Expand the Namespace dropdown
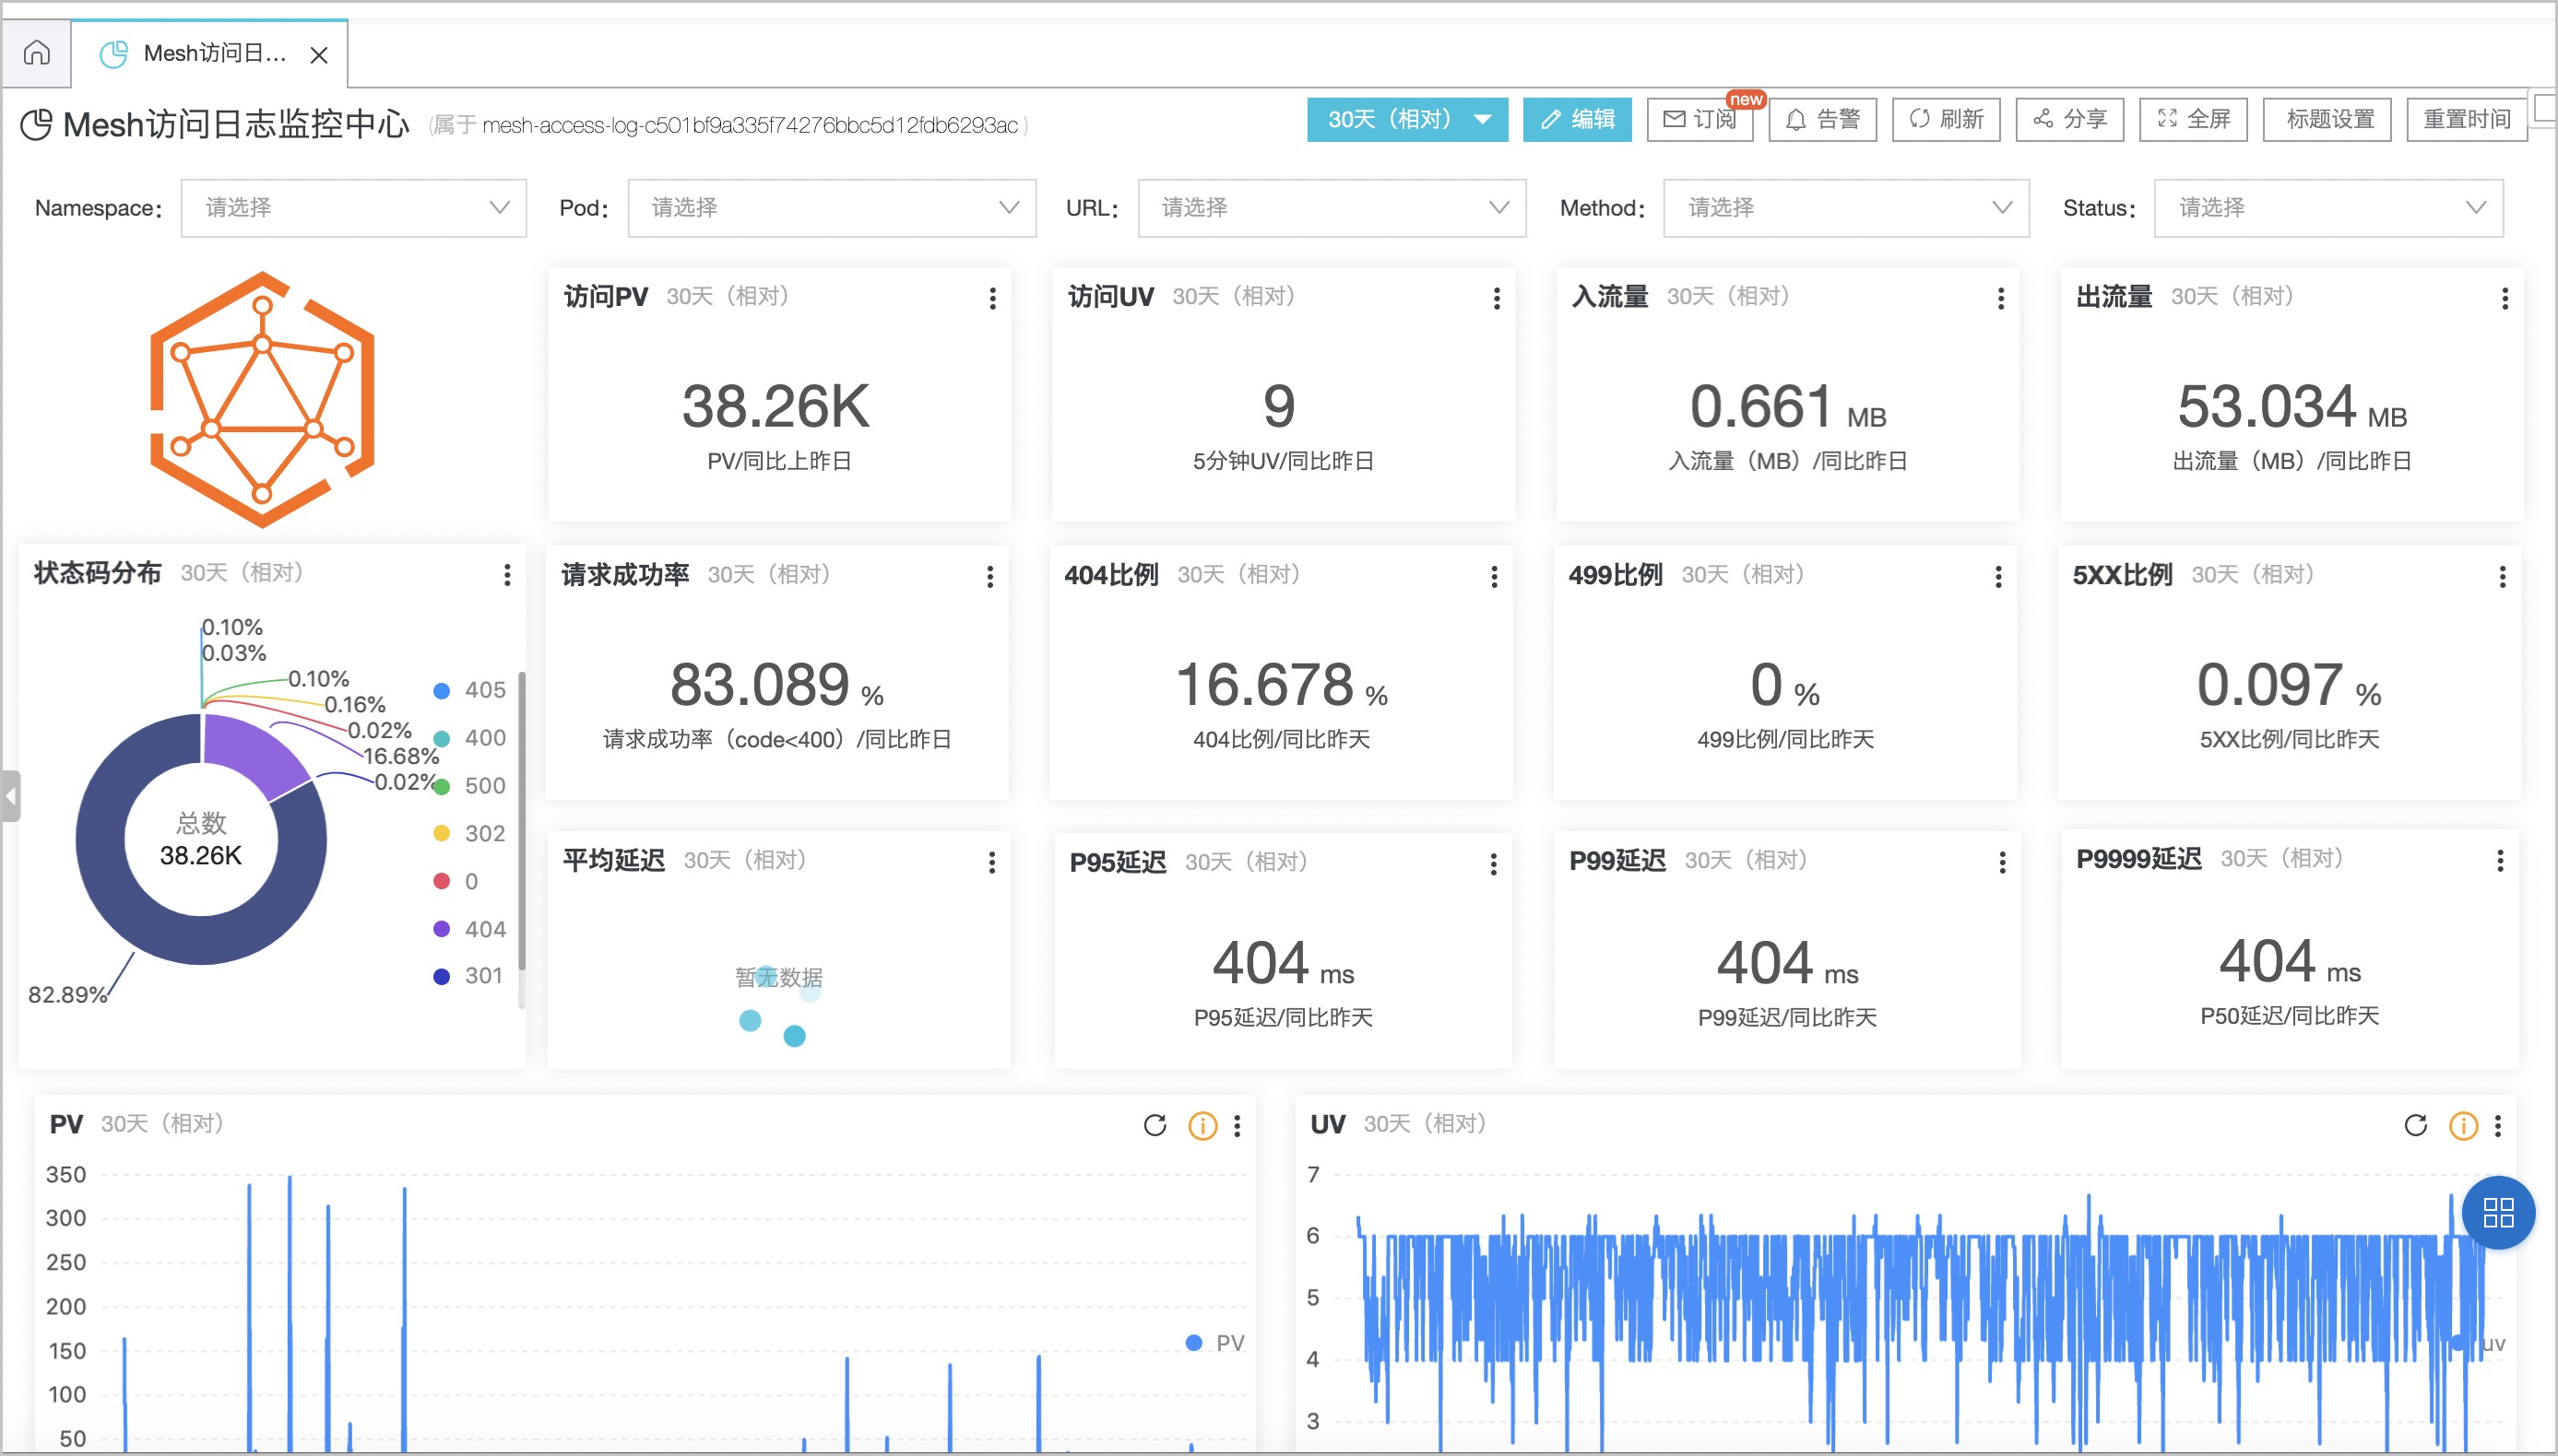This screenshot has height=1456, width=2558. pos(353,208)
